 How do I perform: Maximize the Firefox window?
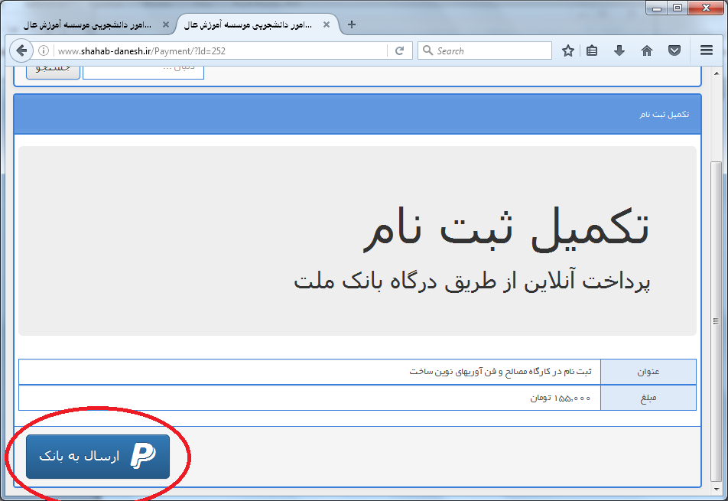[x=678, y=8]
